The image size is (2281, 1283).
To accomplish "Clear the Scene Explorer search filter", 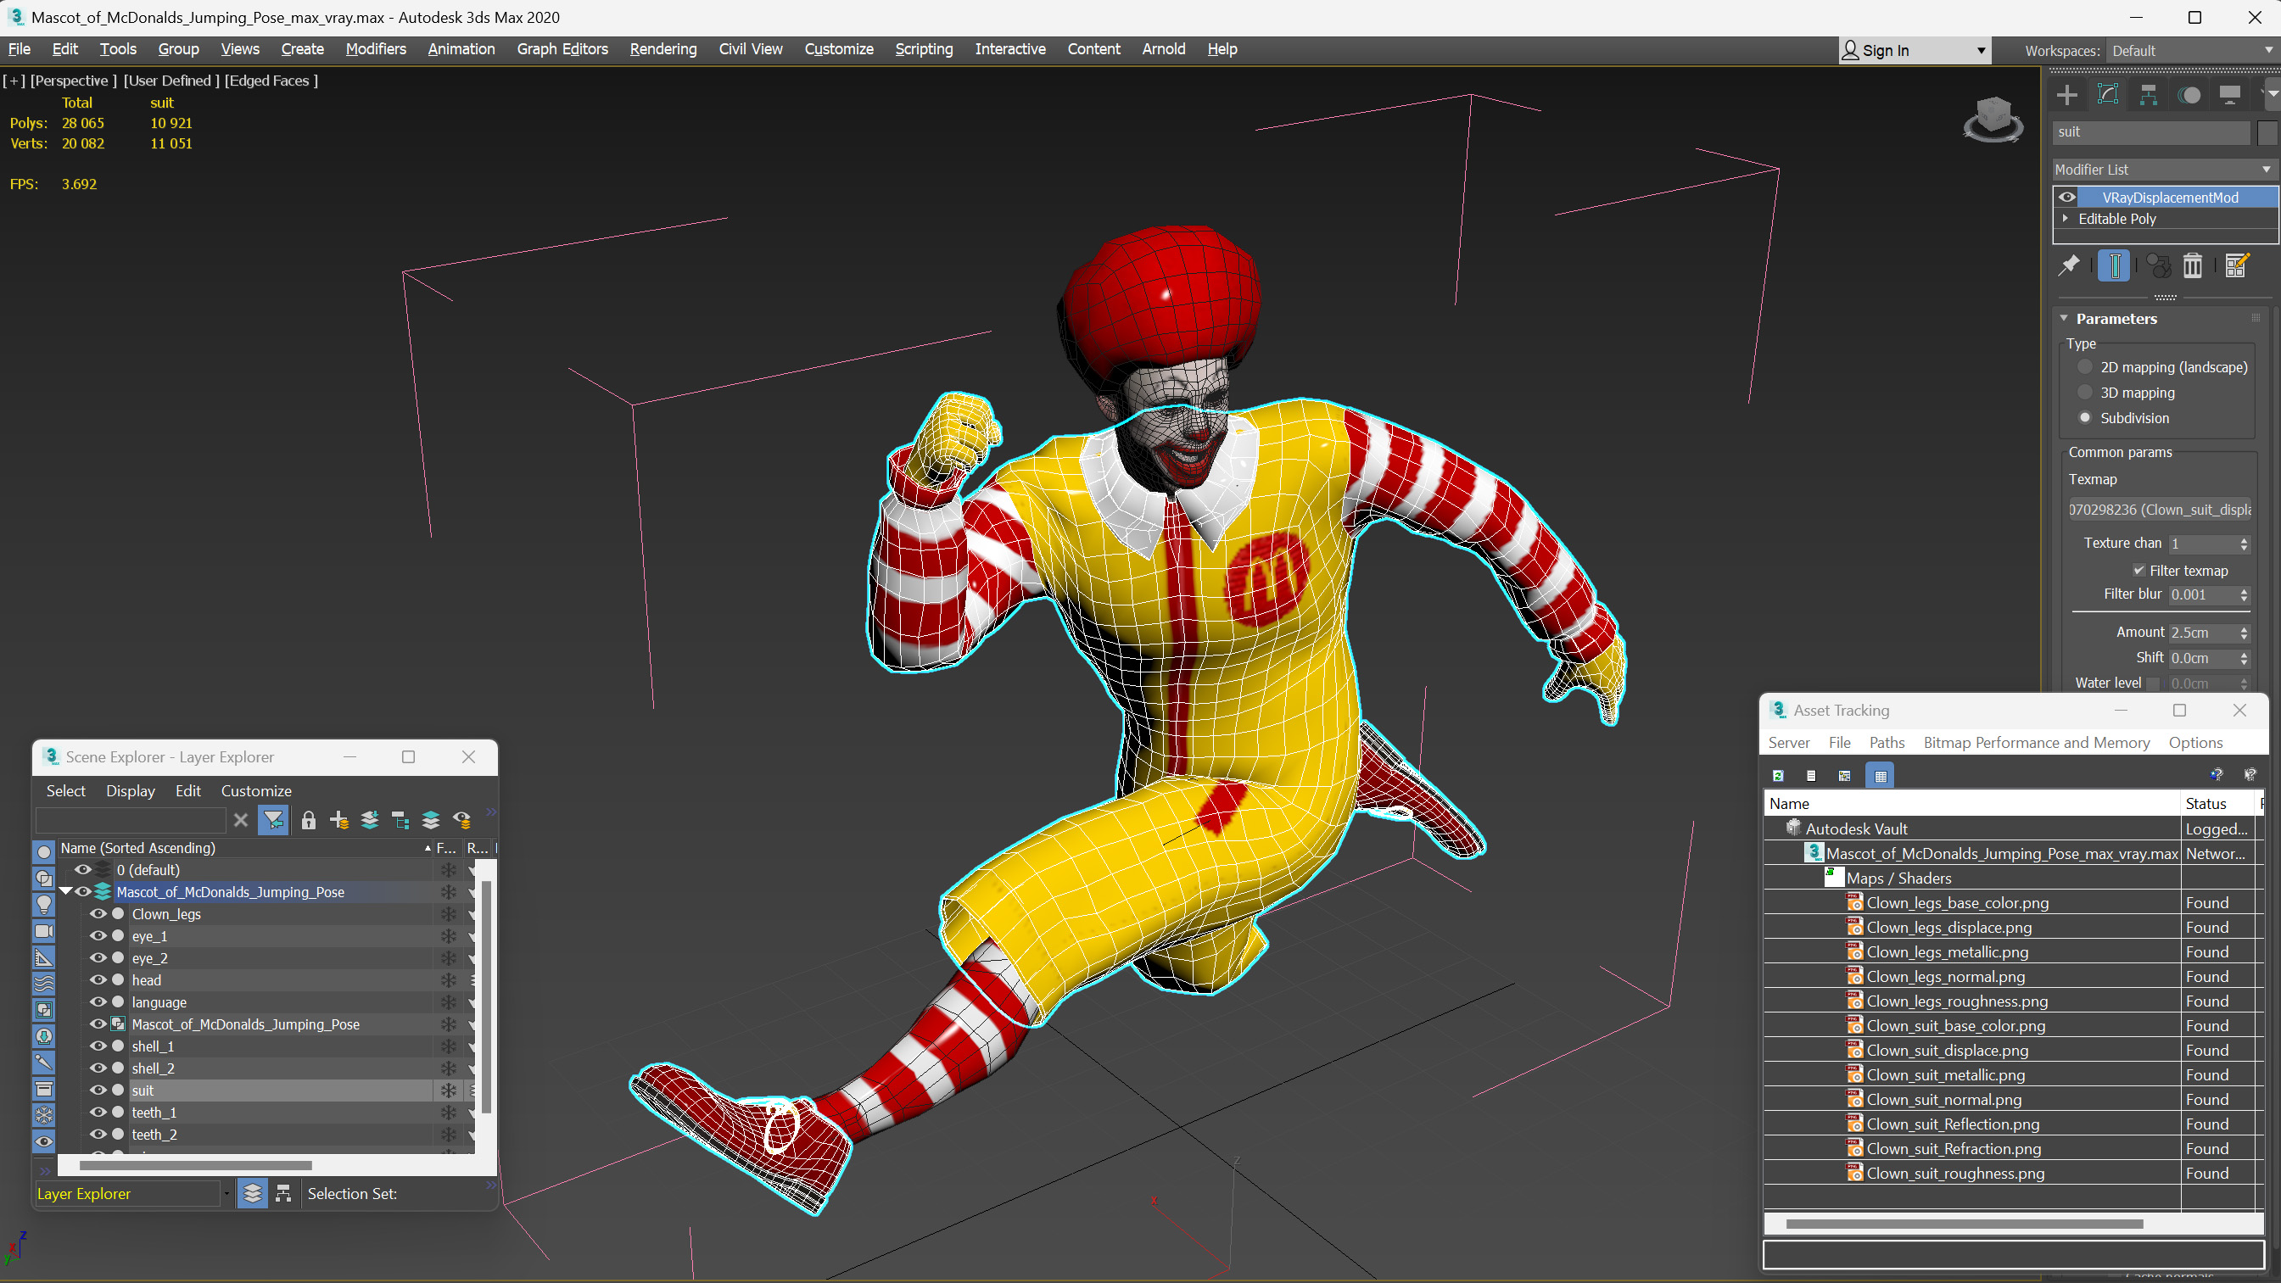I will point(241,820).
